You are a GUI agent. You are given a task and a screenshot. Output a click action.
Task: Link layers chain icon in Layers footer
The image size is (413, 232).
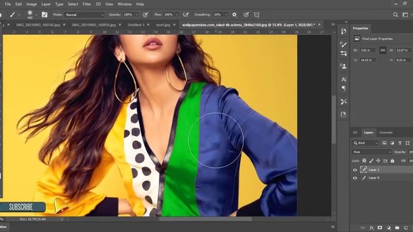coord(363,227)
